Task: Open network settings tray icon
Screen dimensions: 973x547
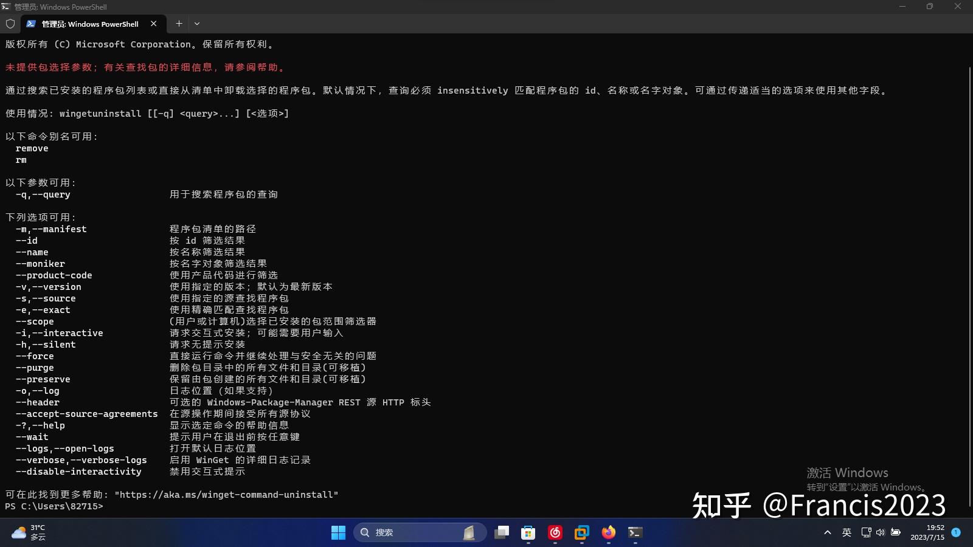Action: [866, 532]
